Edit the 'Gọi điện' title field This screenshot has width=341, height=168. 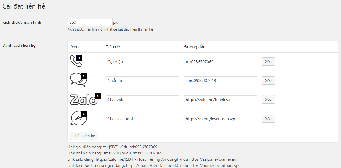[x=142, y=62]
